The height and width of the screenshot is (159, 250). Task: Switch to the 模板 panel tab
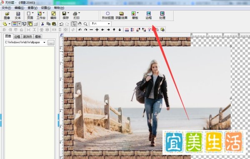(x=38, y=37)
